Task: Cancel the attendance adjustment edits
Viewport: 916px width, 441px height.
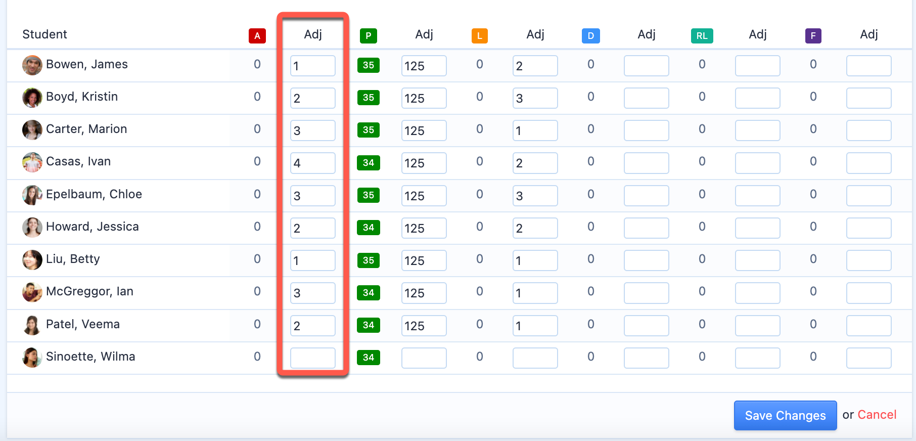Action: coord(877,415)
